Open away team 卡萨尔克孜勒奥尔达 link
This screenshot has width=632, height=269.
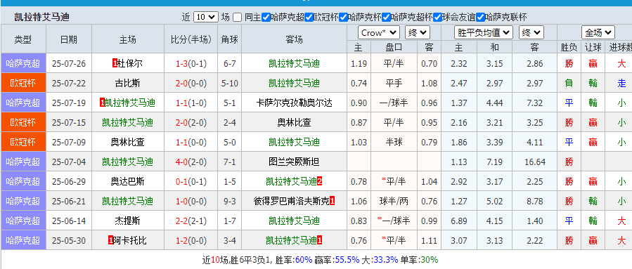click(295, 103)
